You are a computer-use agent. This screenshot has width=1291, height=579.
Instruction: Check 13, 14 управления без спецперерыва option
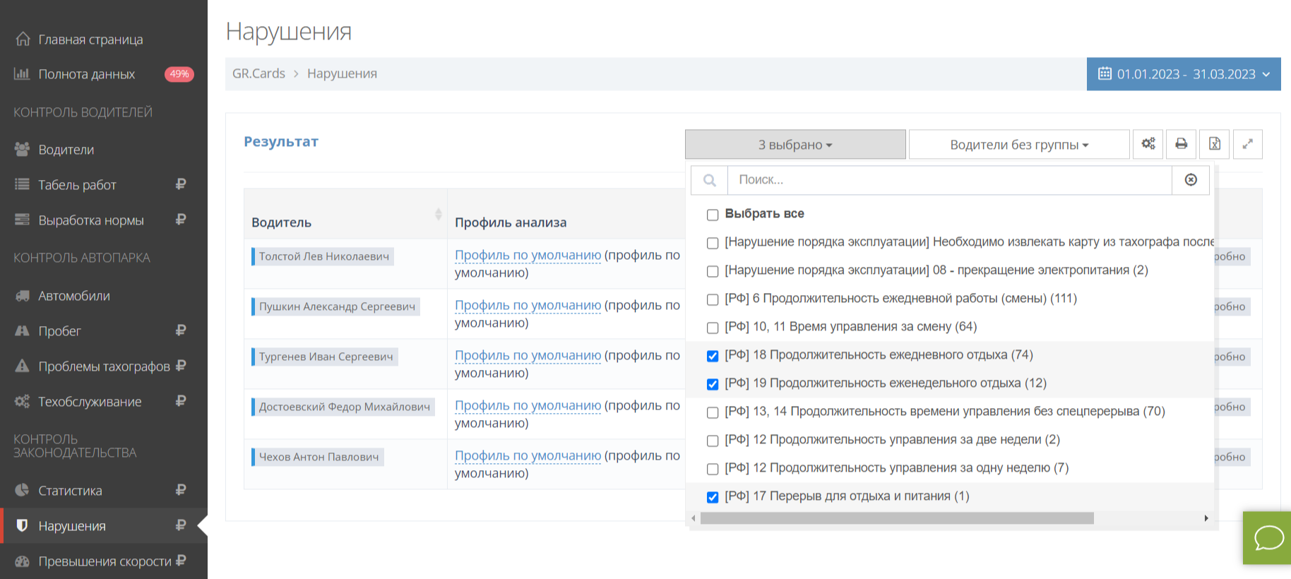point(713,412)
